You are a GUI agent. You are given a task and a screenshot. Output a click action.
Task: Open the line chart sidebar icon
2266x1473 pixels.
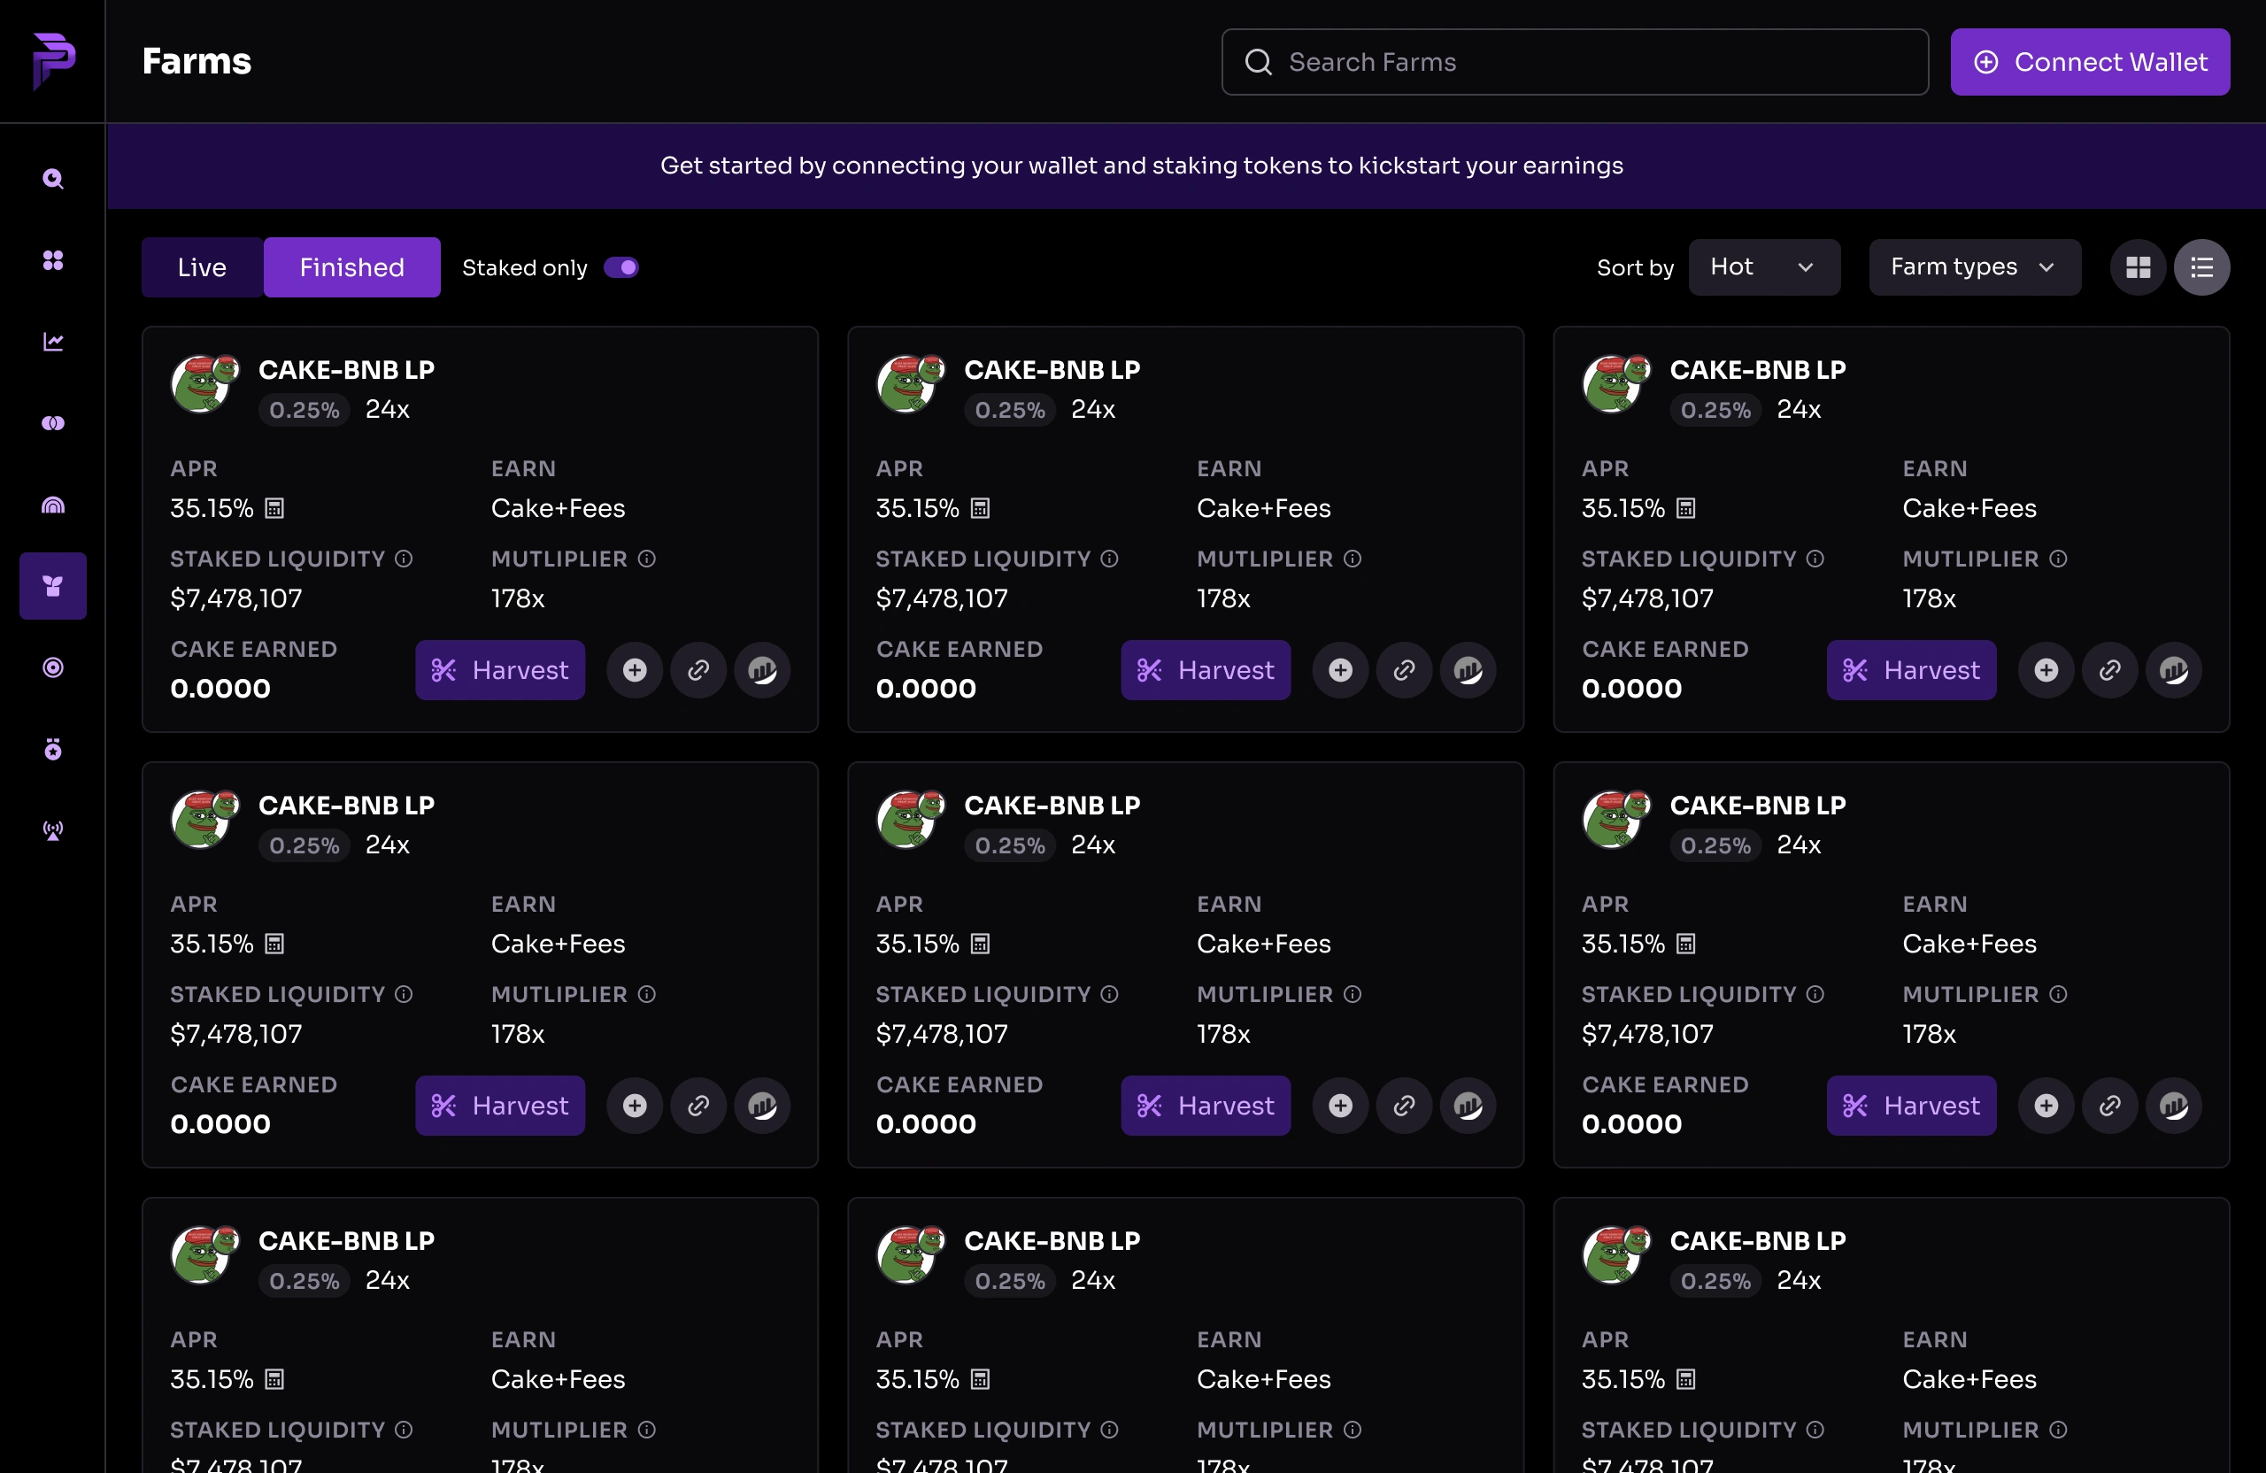click(x=52, y=342)
